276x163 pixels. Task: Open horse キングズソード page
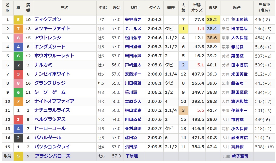[x=50, y=47]
